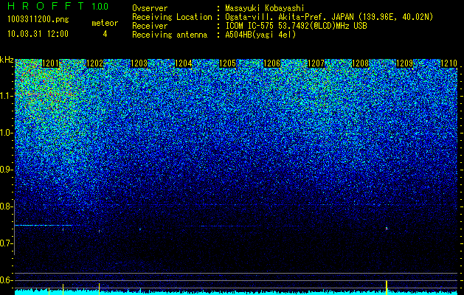Screen dimensions: 464x295
Task: Click the meteor count value 4
Action: click(105, 34)
